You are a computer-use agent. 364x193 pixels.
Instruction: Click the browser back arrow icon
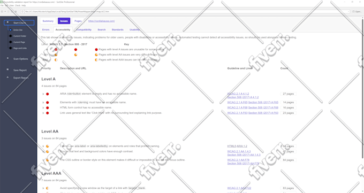[x=2, y=11]
